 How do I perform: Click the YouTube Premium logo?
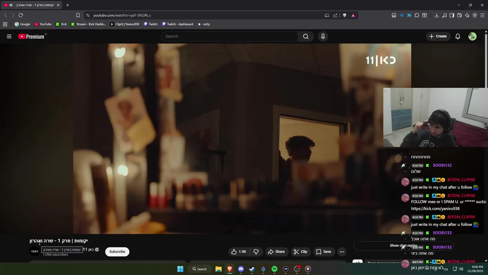point(32,36)
